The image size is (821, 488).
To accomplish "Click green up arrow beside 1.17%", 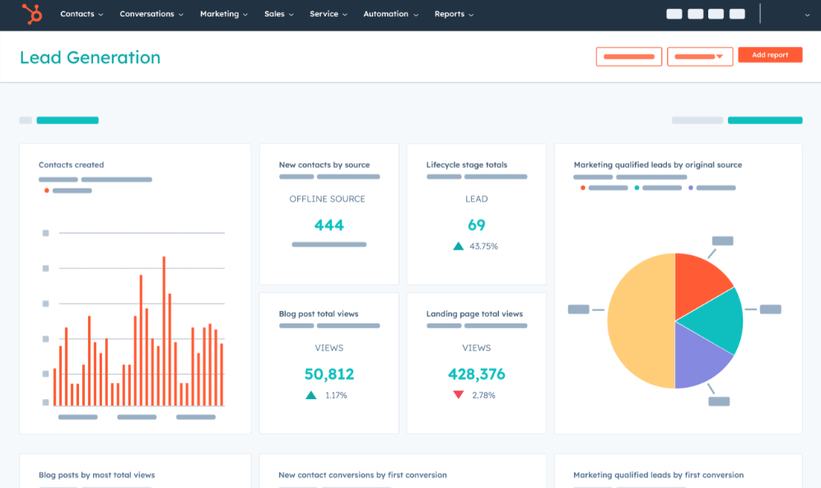I will click(310, 395).
